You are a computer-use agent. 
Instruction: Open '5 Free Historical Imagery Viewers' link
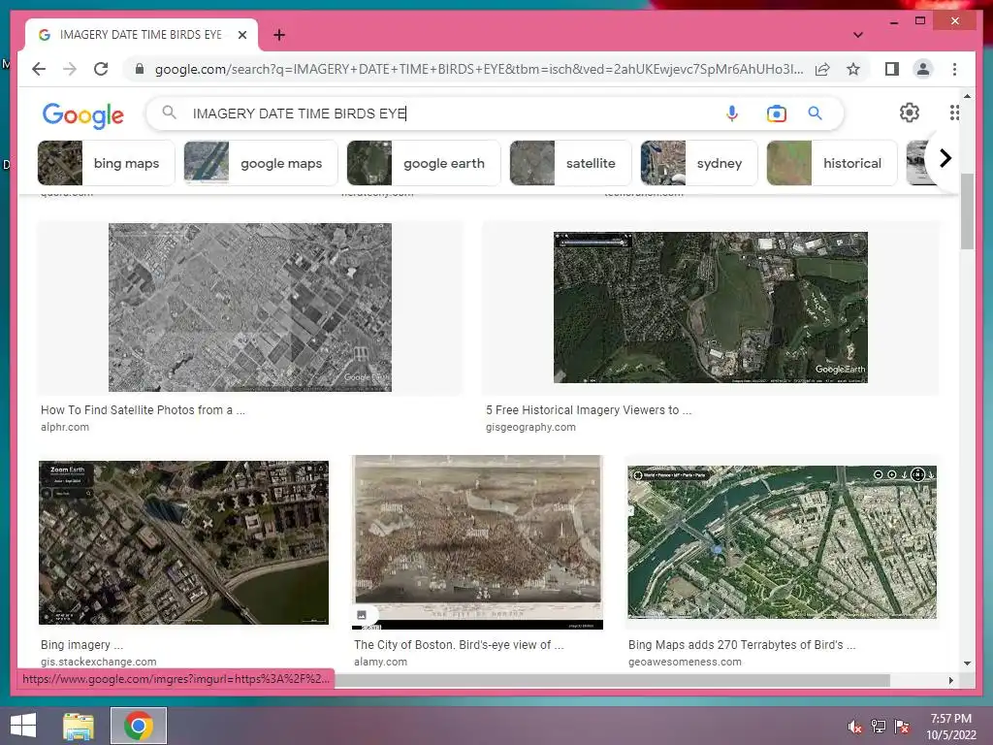pos(589,410)
